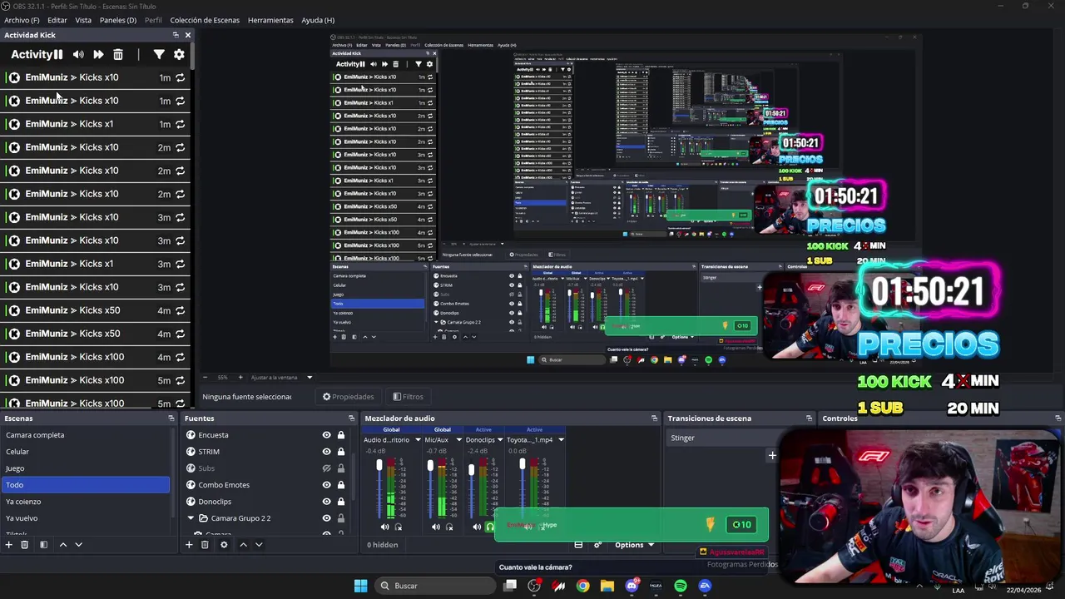Image resolution: width=1065 pixels, height=599 pixels.
Task: Move selected source up in Fuentes
Action: [243, 545]
